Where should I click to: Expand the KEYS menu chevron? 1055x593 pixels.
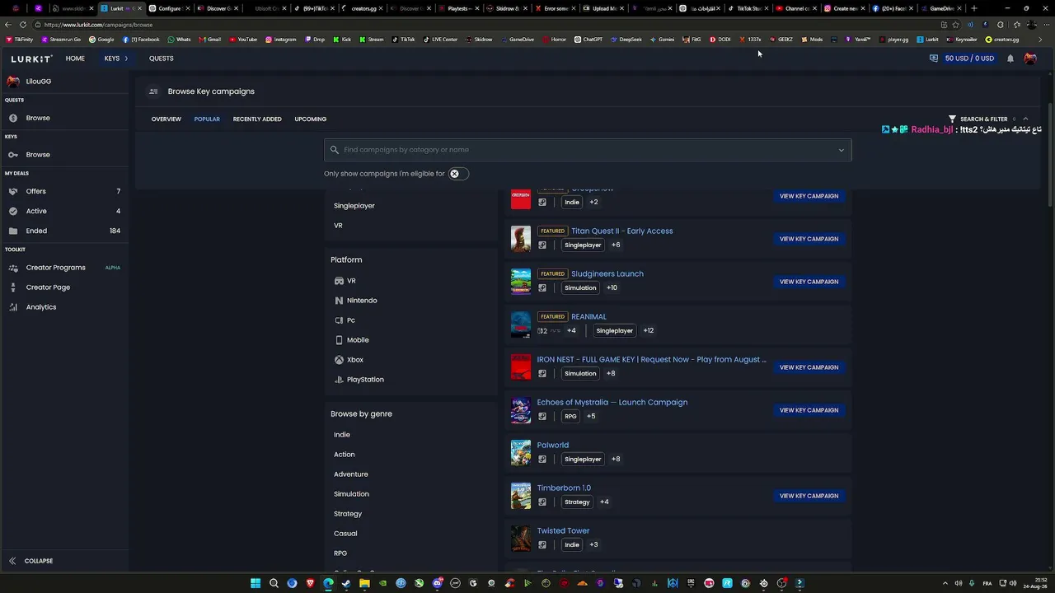[x=126, y=58]
